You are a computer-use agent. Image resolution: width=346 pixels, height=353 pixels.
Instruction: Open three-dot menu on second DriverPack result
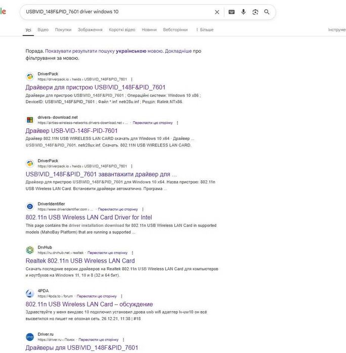(132, 166)
